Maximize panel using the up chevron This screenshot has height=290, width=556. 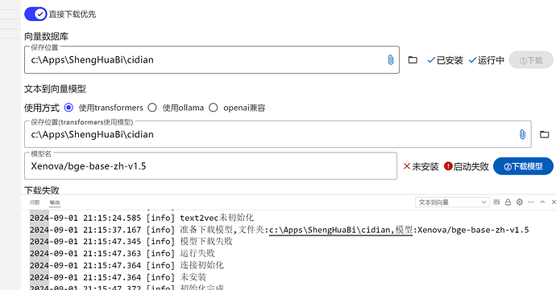(x=542, y=202)
